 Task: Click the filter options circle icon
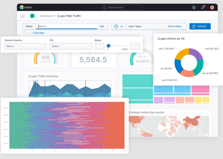(25, 33)
